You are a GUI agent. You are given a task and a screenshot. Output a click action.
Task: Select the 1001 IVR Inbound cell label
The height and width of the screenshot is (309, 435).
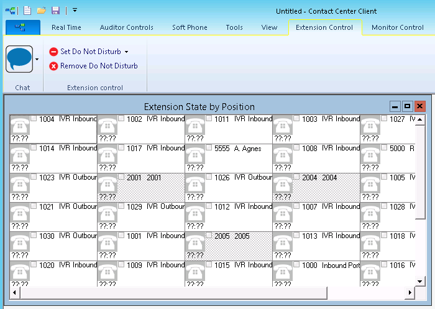pos(155,236)
